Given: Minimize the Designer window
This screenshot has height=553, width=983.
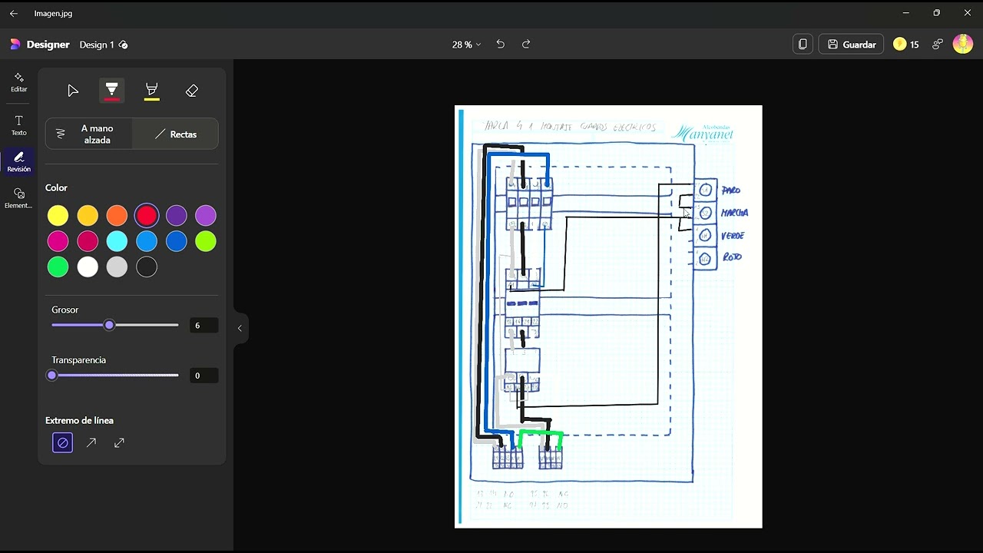Looking at the screenshot, I should click(906, 13).
